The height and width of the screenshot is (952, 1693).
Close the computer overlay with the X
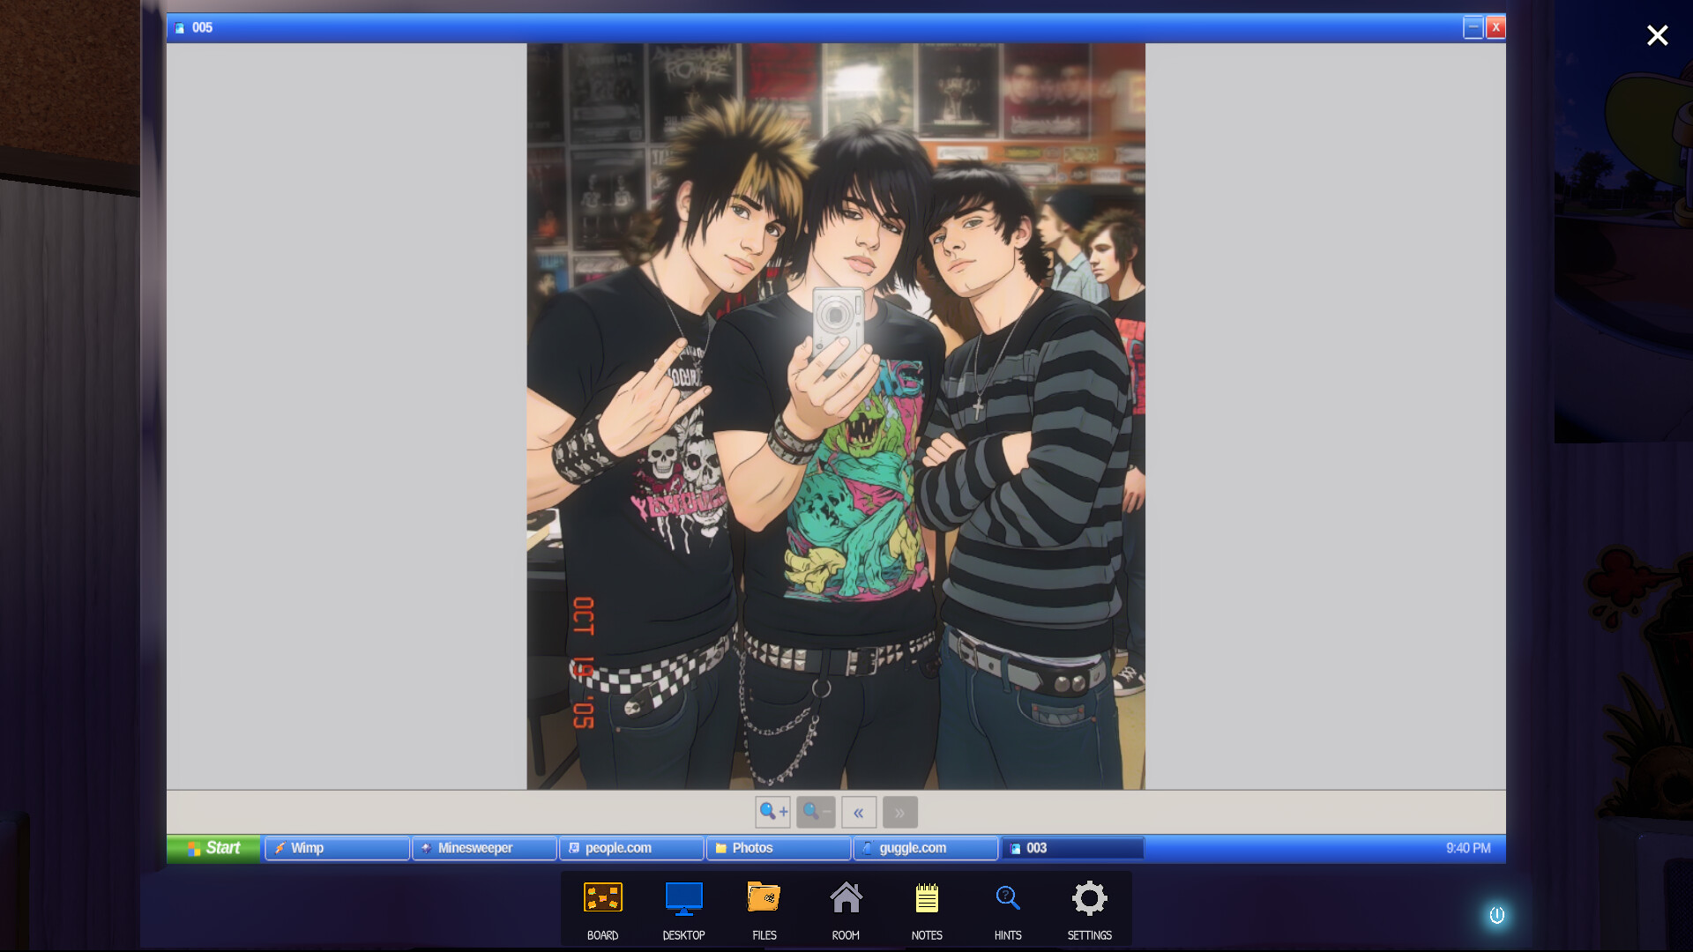[x=1658, y=35]
